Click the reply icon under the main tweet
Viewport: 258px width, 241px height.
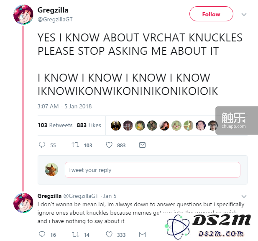(42, 145)
